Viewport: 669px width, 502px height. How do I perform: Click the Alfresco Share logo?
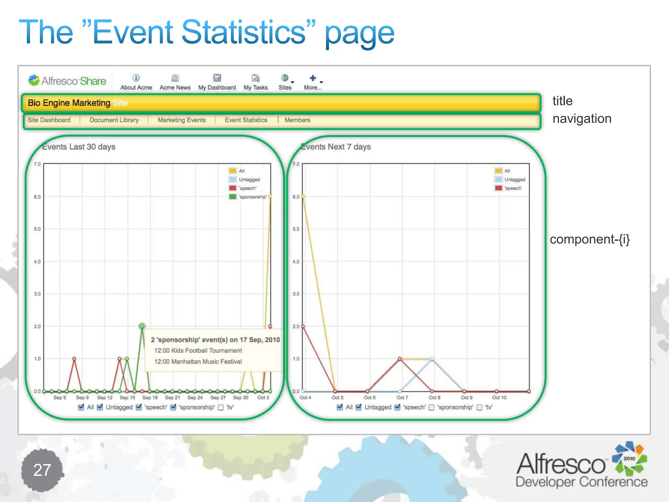point(67,80)
